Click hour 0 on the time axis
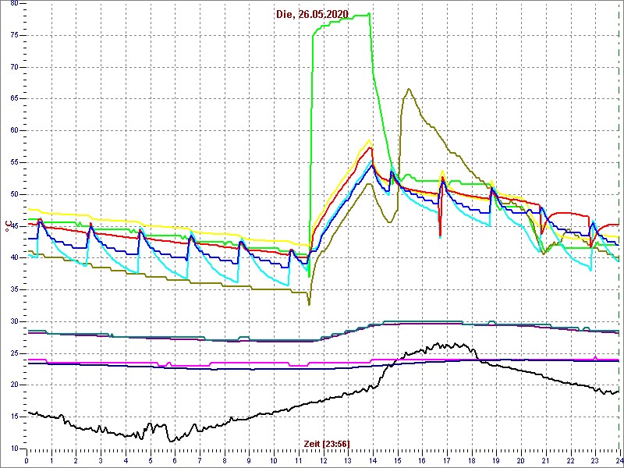The height and width of the screenshot is (468, 624). point(27,460)
